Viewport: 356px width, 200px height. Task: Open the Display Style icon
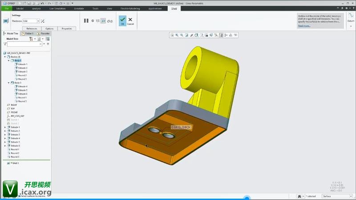click(196, 35)
